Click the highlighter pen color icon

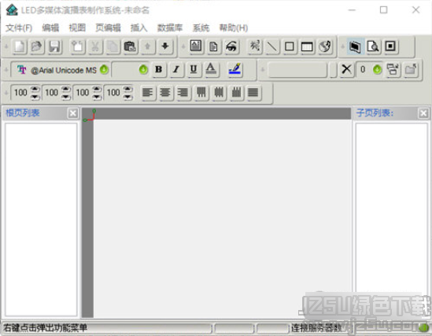tap(234, 69)
